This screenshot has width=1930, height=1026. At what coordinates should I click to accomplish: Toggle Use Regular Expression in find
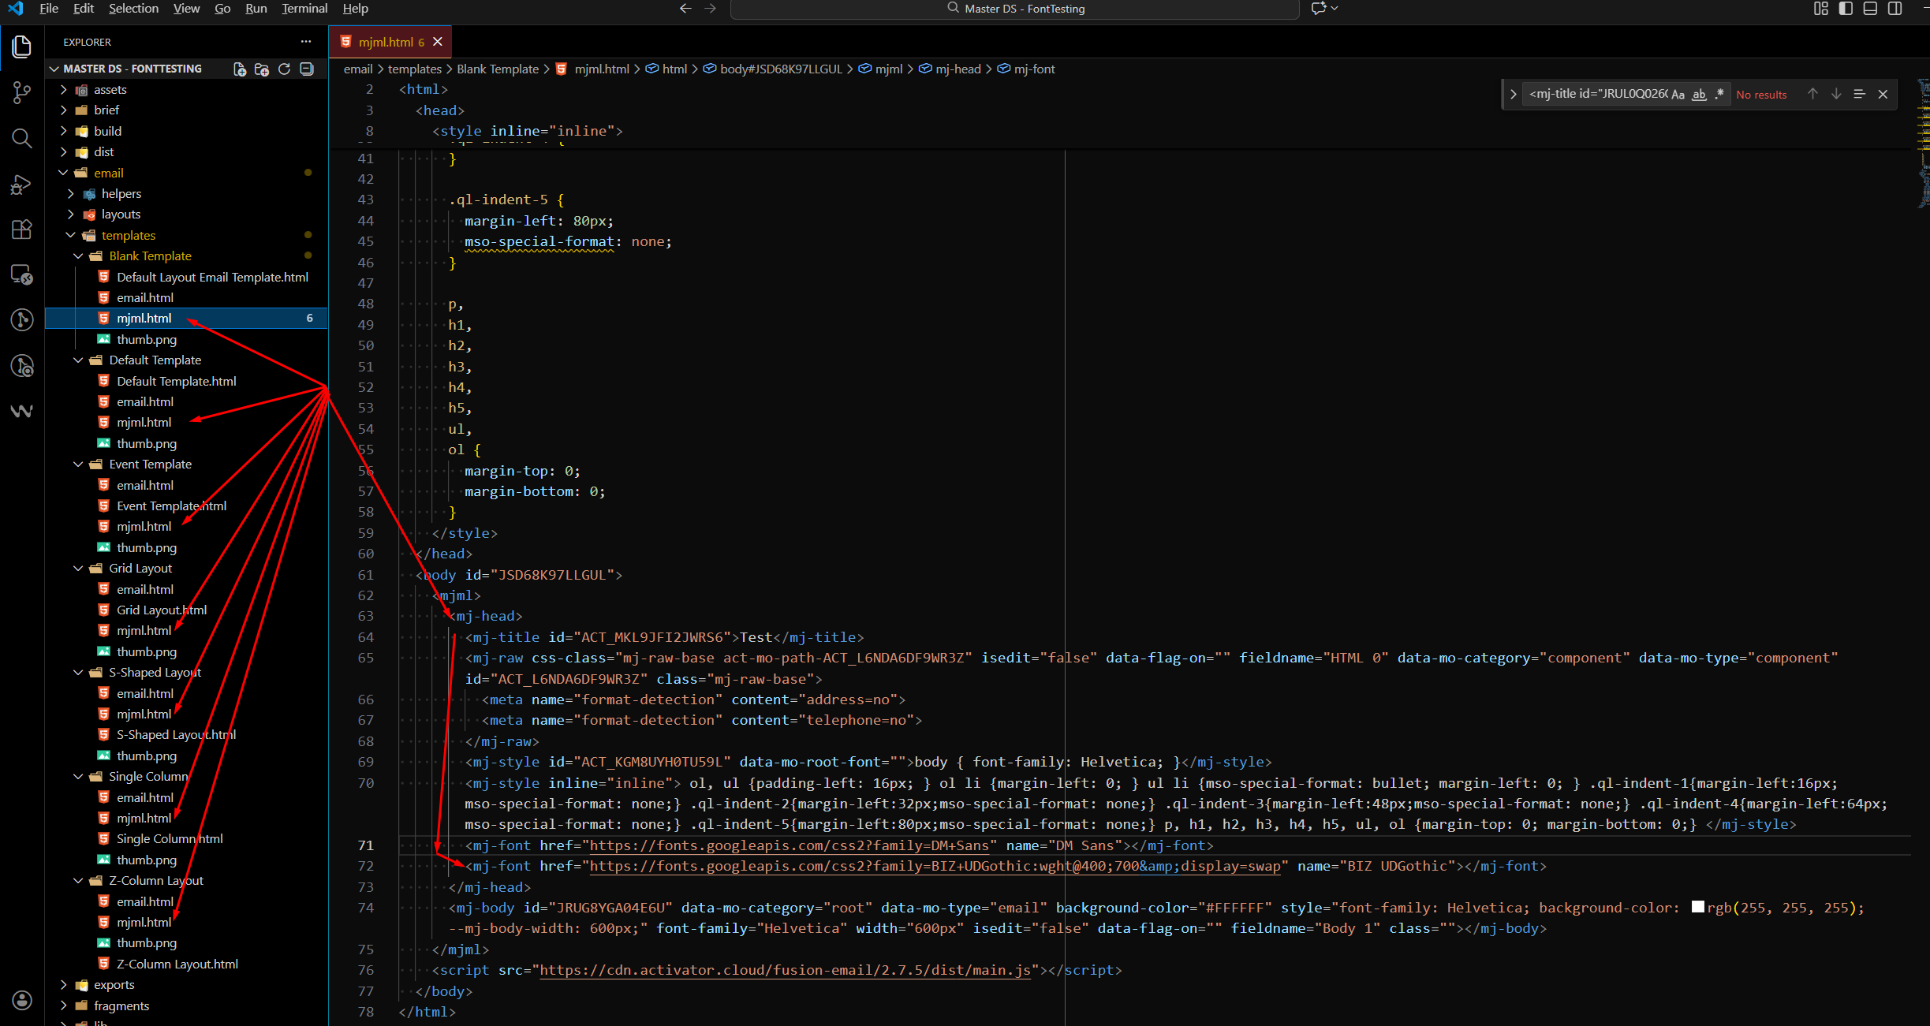1719,95
